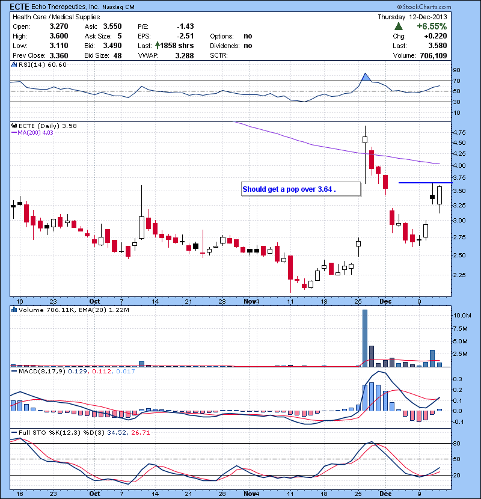Click the Volume value 706,109
Image resolution: width=481 pixels, height=499 pixels.
pos(434,56)
